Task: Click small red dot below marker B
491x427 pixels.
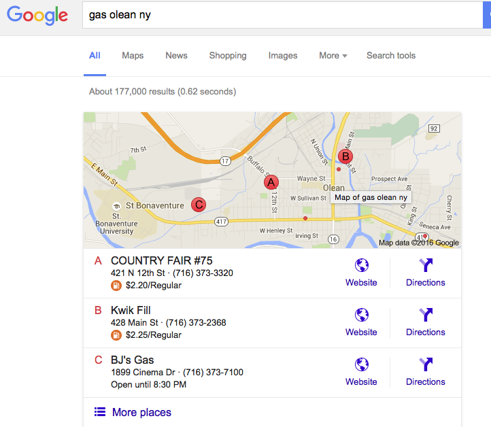Action: tap(339, 169)
